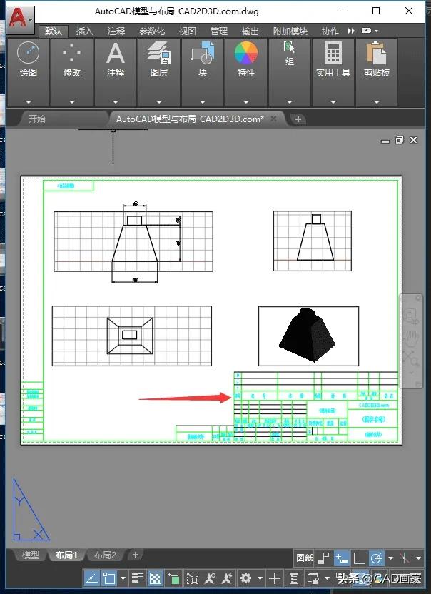This screenshot has height=594, width=431.
Task: Click the quick properties icon
Action: click(x=294, y=578)
